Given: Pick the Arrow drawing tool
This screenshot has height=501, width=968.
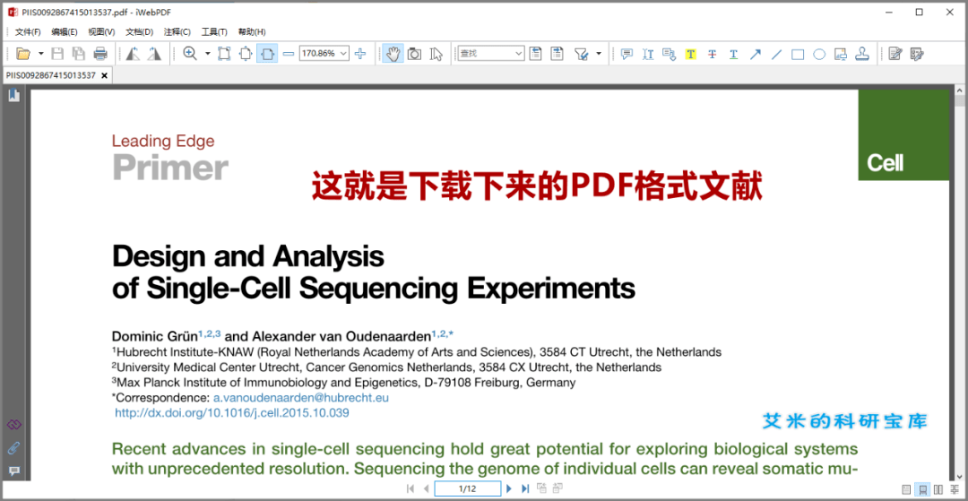Looking at the screenshot, I should tap(755, 54).
